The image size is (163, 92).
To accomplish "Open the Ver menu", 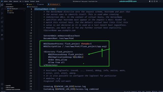I will click(20, 2).
